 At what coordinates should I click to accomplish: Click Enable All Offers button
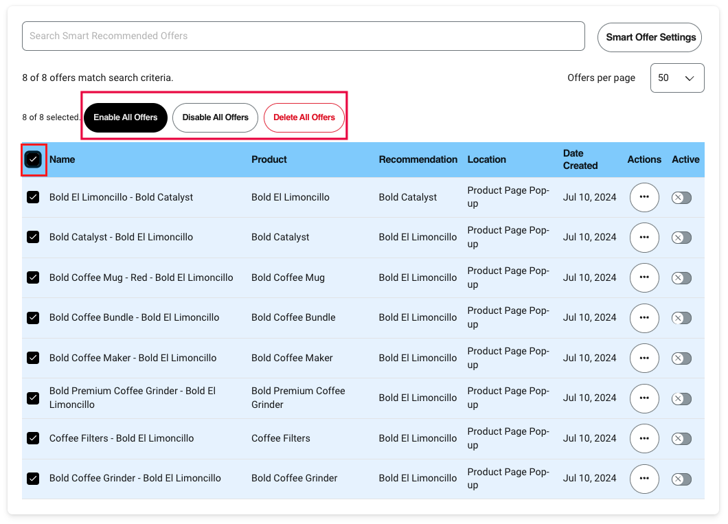126,117
